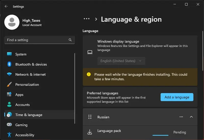Image resolution: width=204 pixels, height=140 pixels.
Task: Click the language installing warning message
Action: coord(141,77)
